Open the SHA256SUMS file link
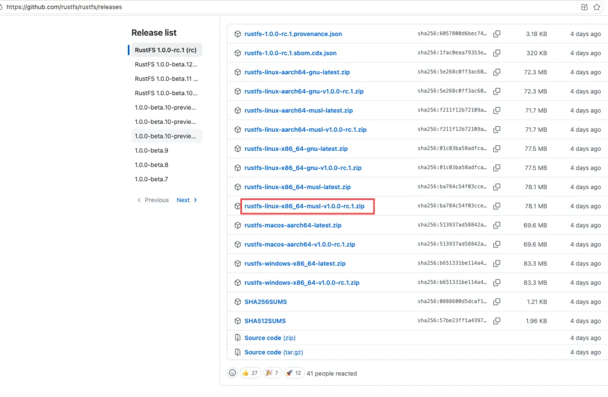 point(266,302)
